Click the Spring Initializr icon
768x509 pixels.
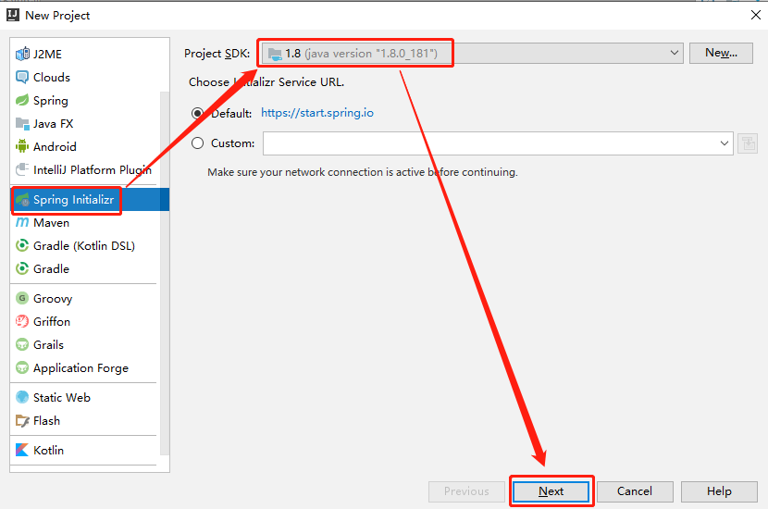(22, 199)
